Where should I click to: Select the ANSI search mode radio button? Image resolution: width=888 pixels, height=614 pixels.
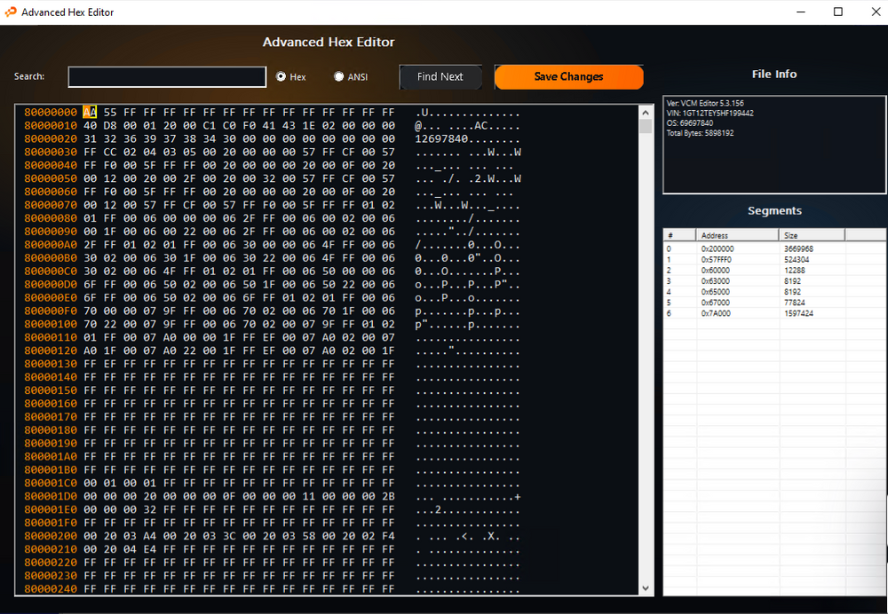(338, 77)
